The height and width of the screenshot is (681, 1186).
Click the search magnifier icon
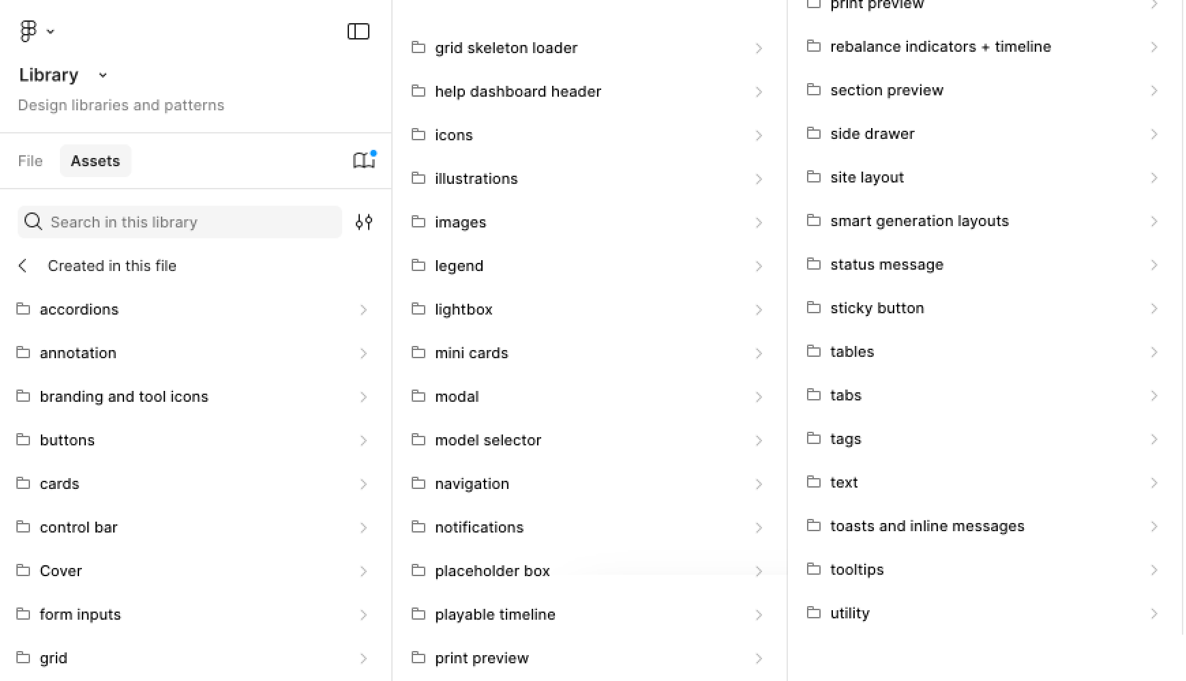[33, 221]
